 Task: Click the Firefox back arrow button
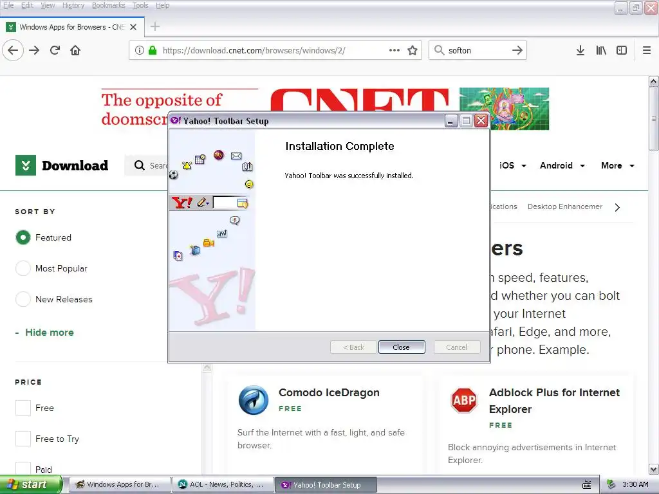[x=13, y=50]
